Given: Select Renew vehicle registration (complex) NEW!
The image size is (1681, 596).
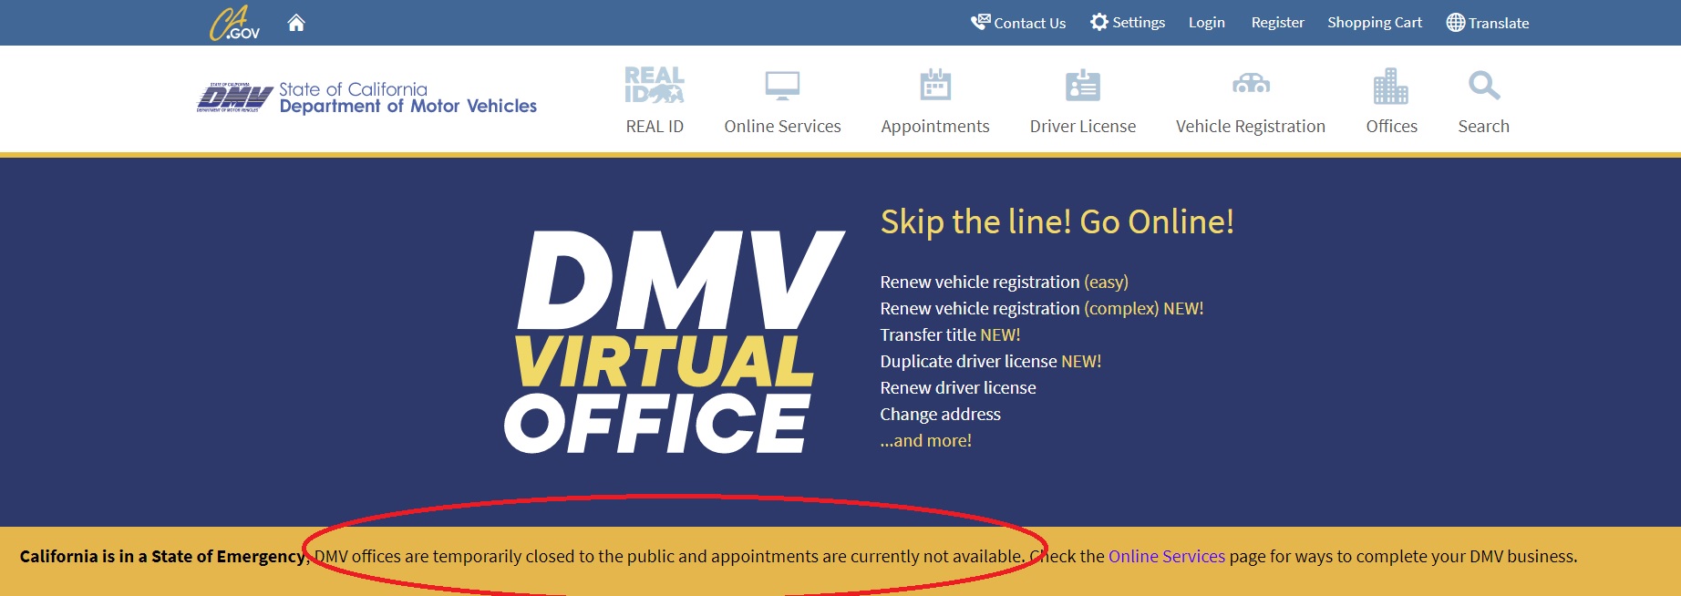Looking at the screenshot, I should [x=1042, y=309].
